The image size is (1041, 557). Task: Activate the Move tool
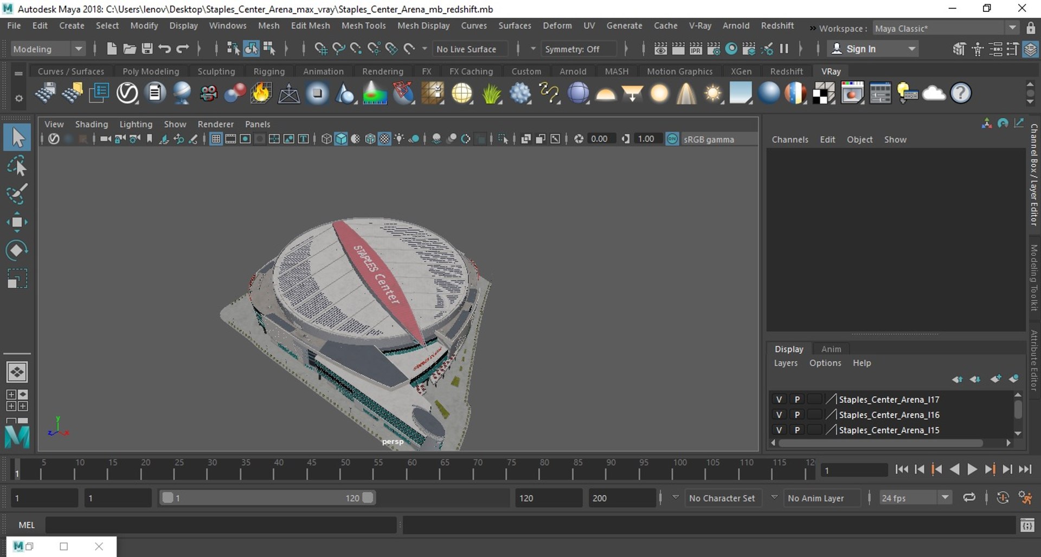(17, 222)
